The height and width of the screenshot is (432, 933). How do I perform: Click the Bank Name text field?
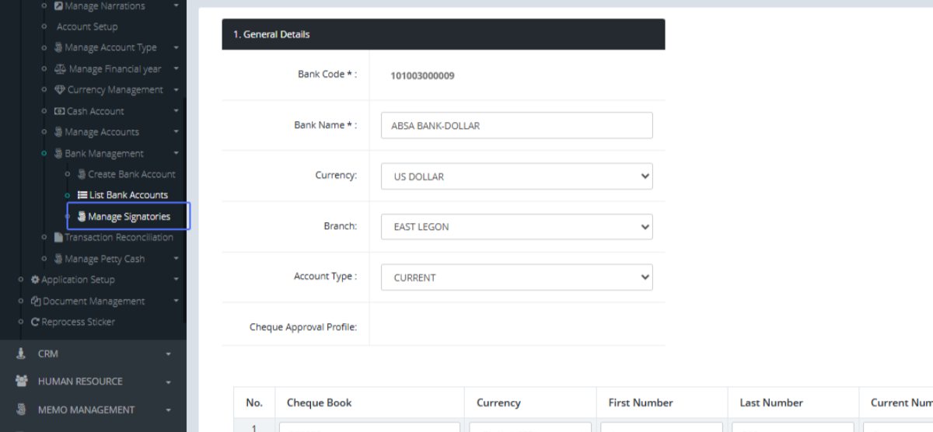click(516, 126)
